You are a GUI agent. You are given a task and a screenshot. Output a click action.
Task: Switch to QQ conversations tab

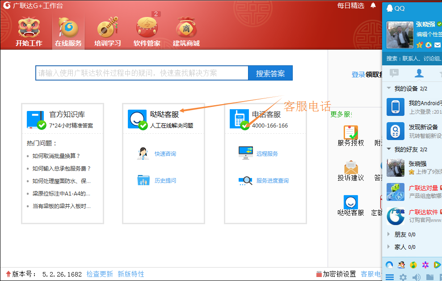click(394, 73)
